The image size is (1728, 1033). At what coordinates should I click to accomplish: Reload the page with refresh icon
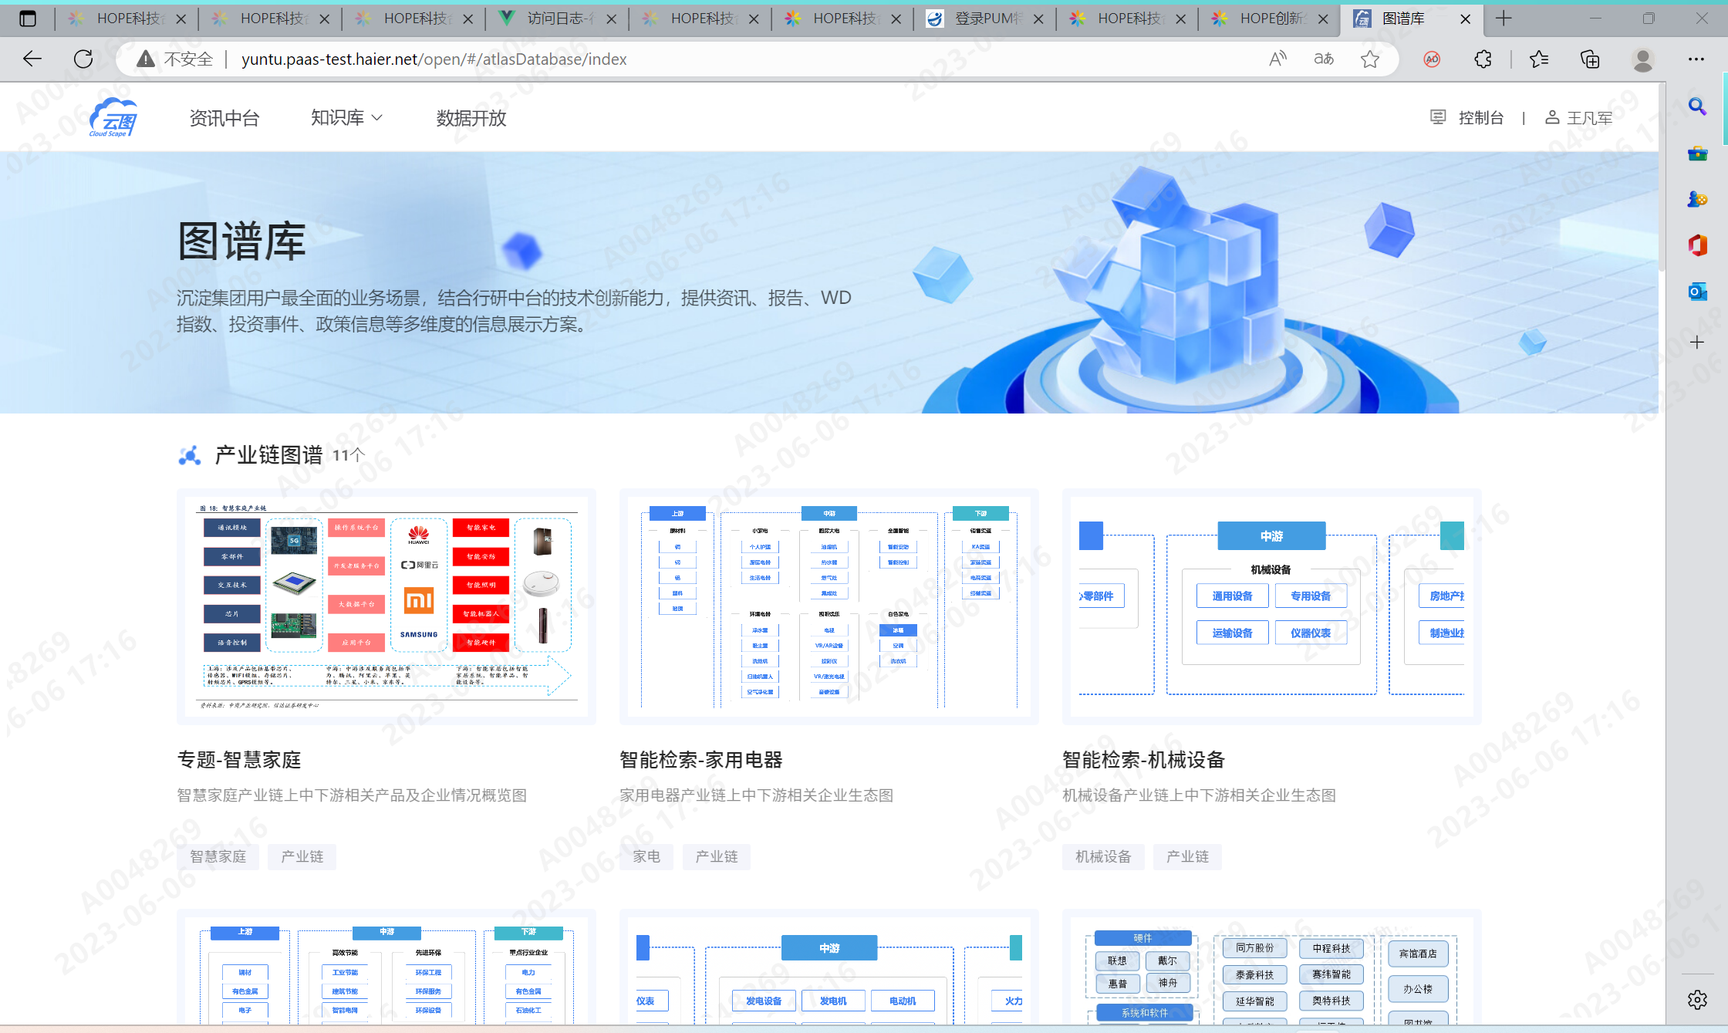coord(83,59)
